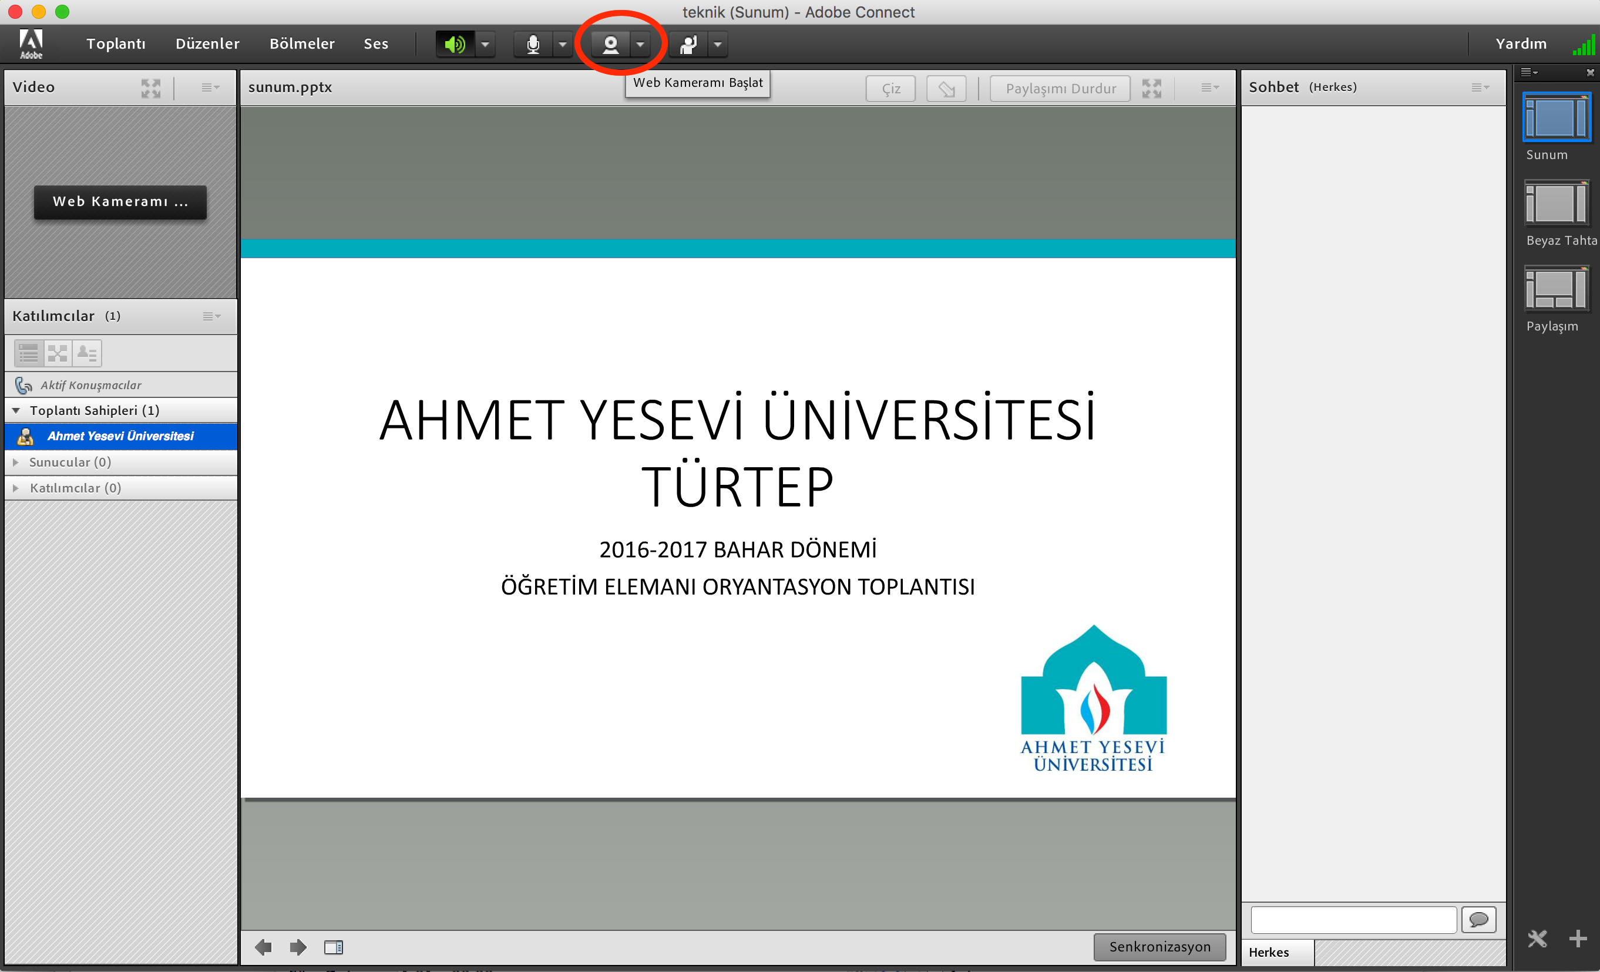The image size is (1600, 972).
Task: Click the Katılımcılar pod title
Action: point(53,316)
